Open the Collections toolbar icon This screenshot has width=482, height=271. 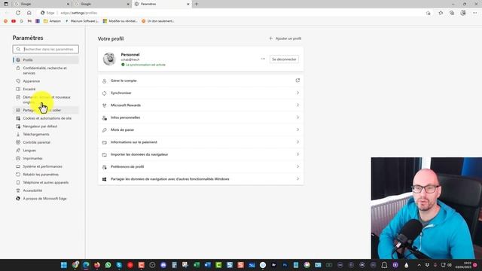point(452,13)
